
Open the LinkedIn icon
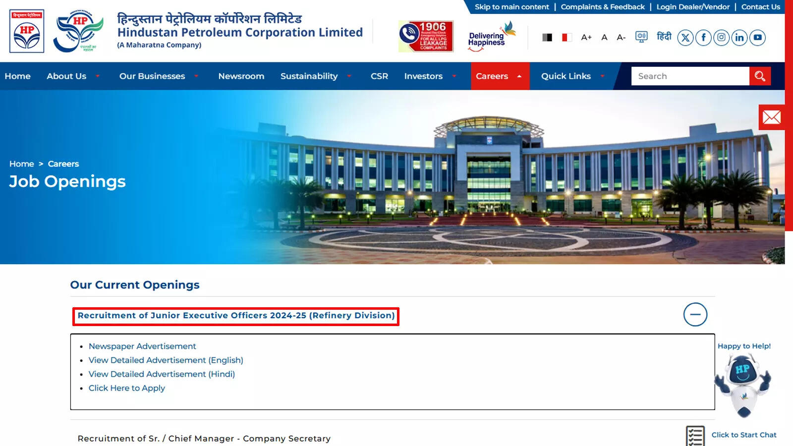pyautogui.click(x=739, y=37)
